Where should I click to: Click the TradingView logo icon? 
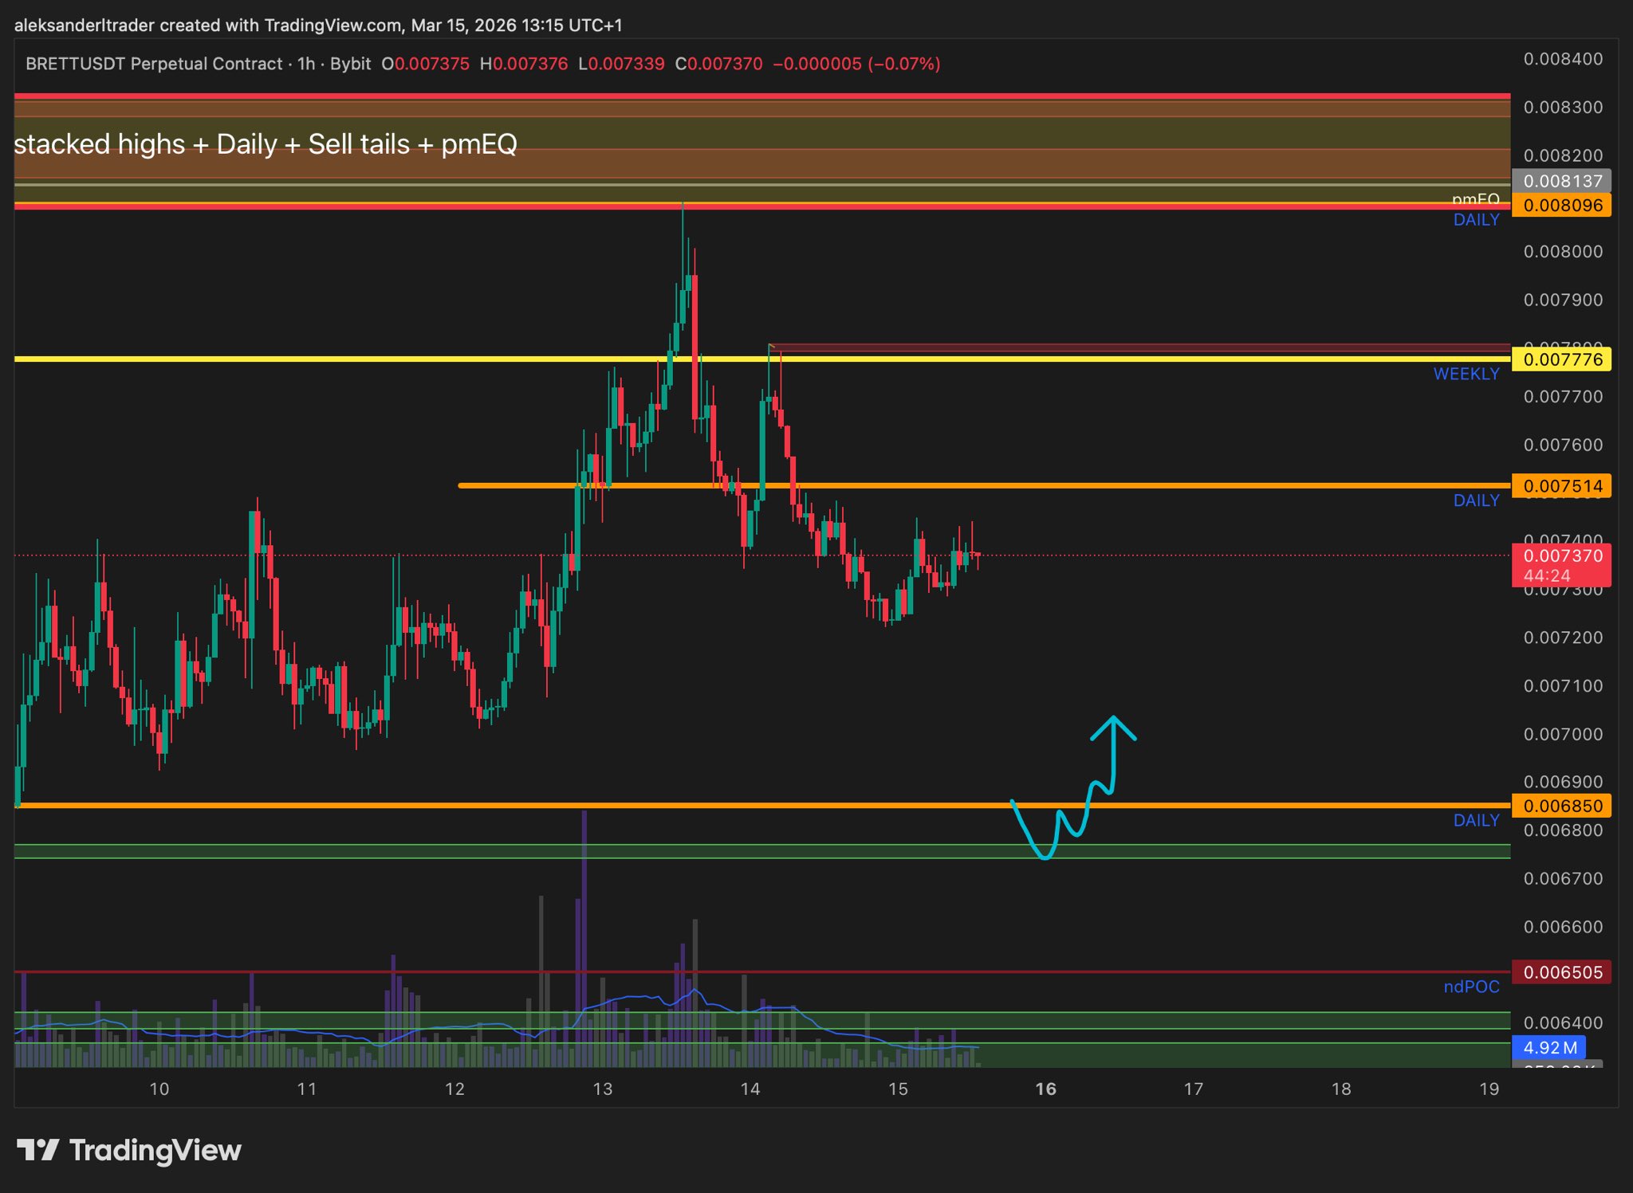37,1150
